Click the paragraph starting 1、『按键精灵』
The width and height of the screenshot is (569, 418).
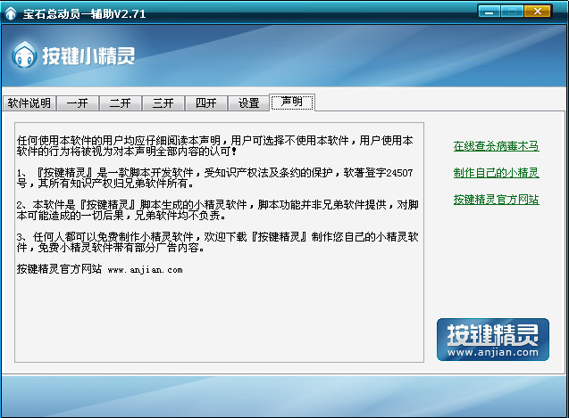(x=214, y=178)
